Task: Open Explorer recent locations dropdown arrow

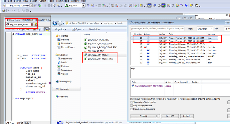Action: click(x=63, y=23)
